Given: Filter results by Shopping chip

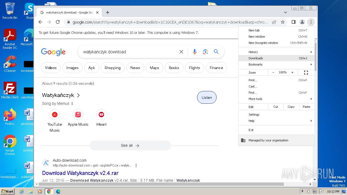Looking at the screenshot, I should pyautogui.click(x=113, y=68).
